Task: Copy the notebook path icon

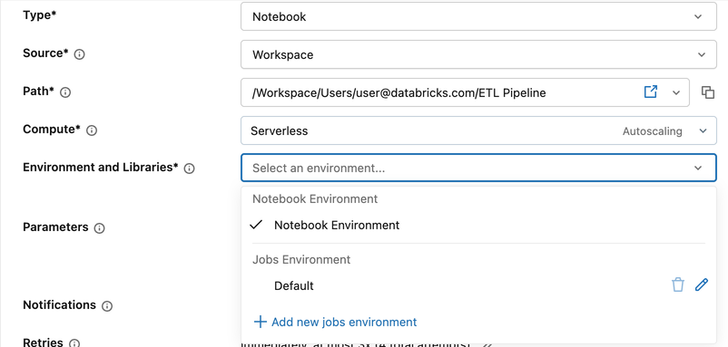Action: pyautogui.click(x=707, y=92)
